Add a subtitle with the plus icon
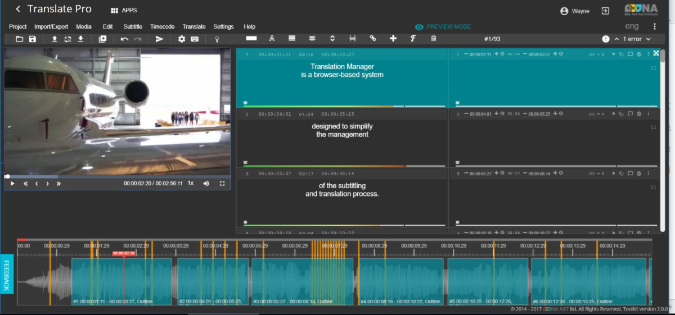This screenshot has height=315, width=675. click(393, 38)
